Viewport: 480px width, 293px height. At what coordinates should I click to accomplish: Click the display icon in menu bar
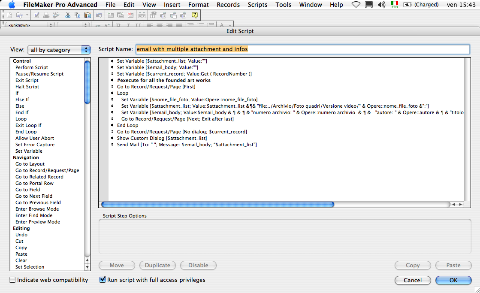click(369, 5)
